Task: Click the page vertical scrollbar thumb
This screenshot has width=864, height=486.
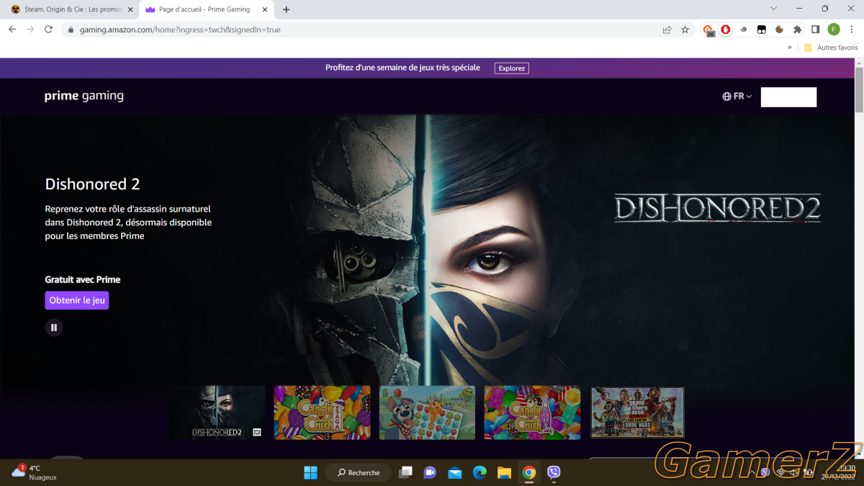Action: point(859,90)
